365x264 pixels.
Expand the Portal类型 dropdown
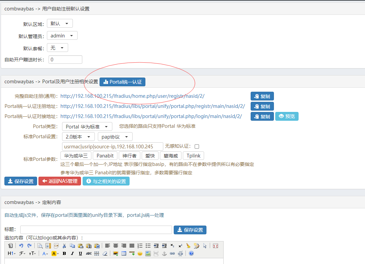coord(87,127)
